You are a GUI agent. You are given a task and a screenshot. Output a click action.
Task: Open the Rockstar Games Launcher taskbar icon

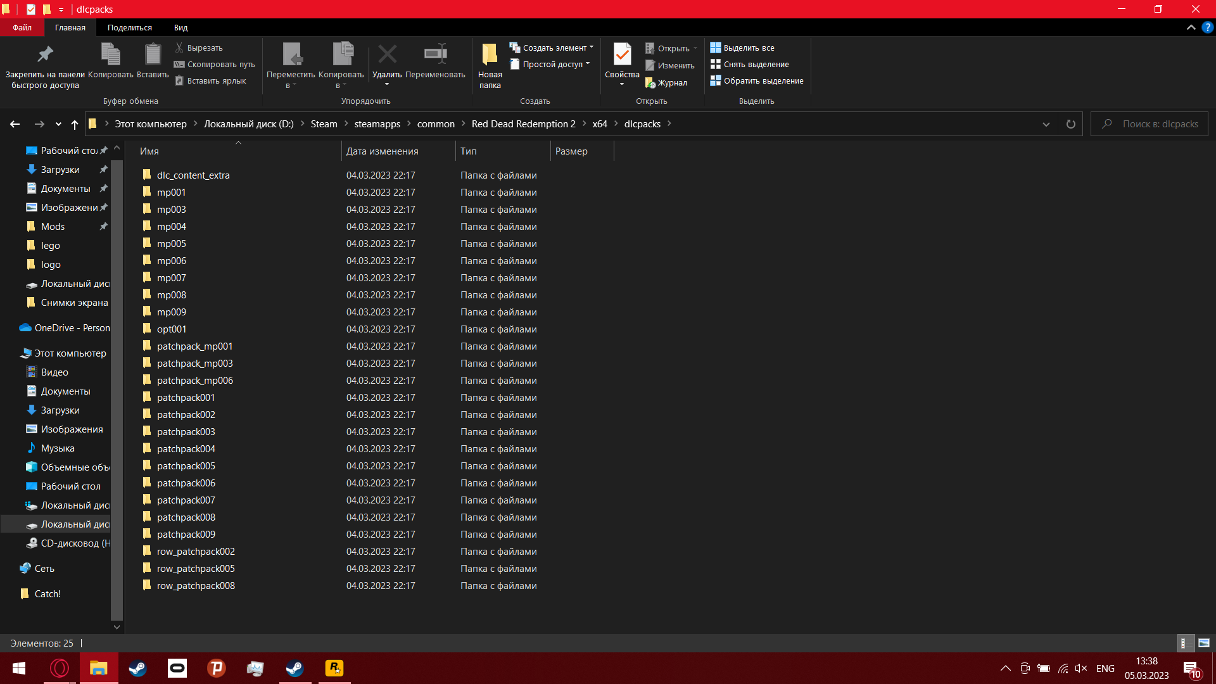coord(334,668)
